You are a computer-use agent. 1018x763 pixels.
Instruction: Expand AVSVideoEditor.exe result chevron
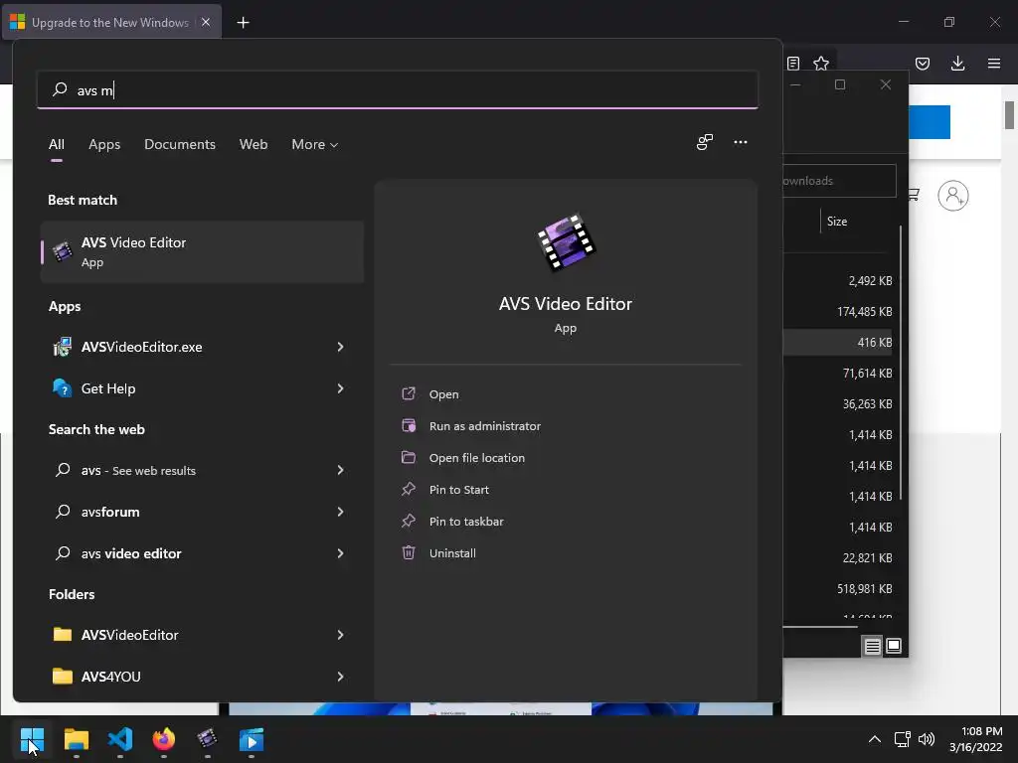340,347
